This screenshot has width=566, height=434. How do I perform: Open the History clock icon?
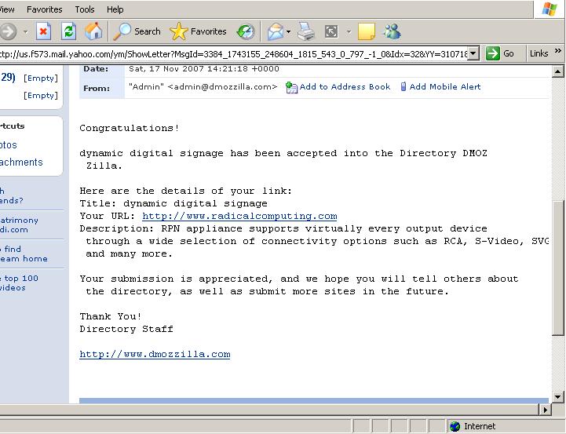pos(246,31)
